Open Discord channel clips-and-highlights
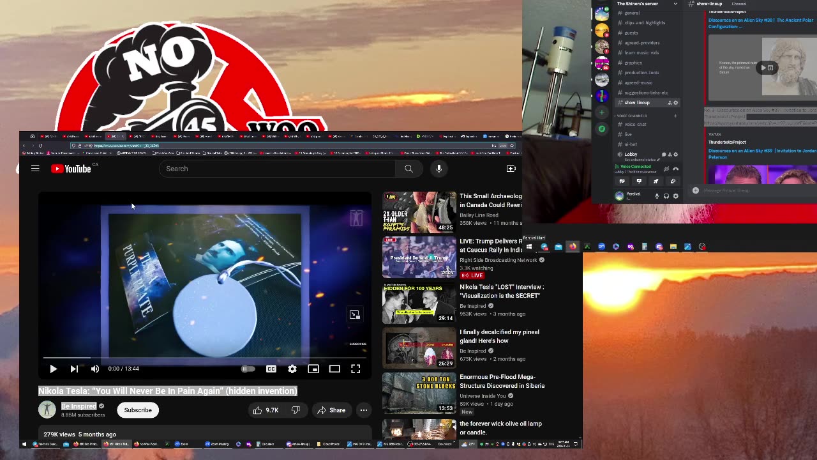 [x=645, y=23]
